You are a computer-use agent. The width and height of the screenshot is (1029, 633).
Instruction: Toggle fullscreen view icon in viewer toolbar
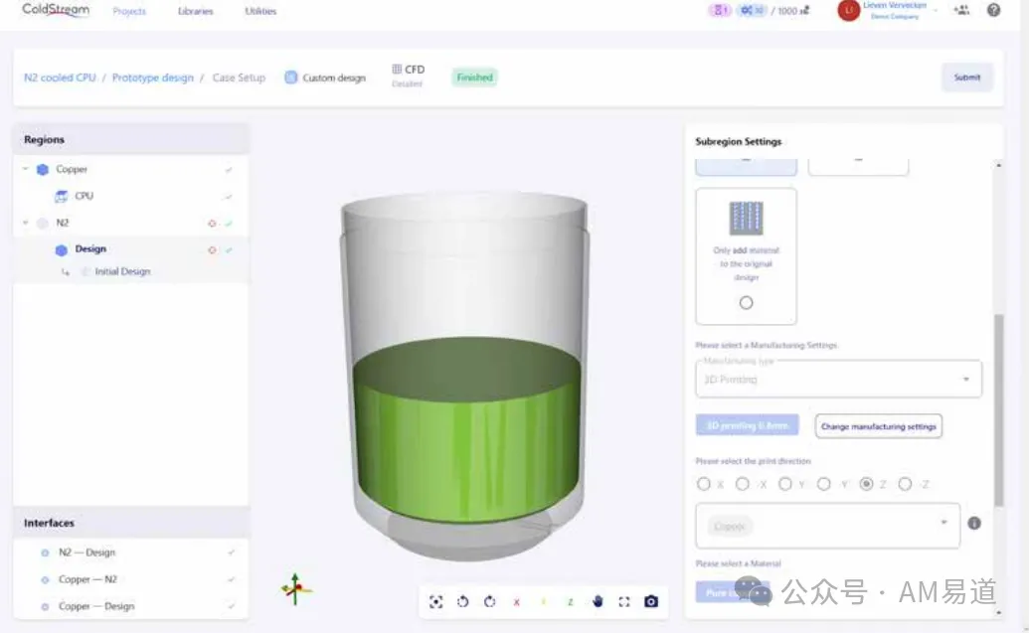pos(624,601)
